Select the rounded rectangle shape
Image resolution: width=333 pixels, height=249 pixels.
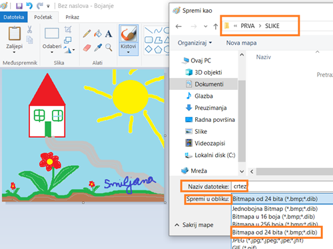coord(149,40)
